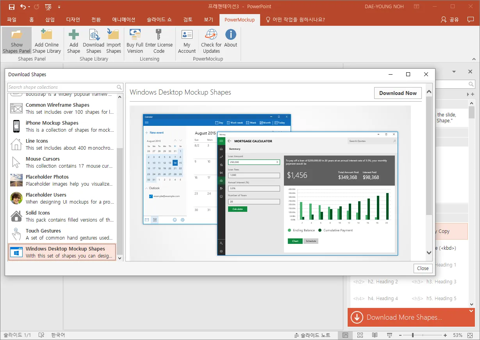Switch to the 디자인 ribbon tab
The height and width of the screenshot is (340, 480).
click(x=73, y=20)
